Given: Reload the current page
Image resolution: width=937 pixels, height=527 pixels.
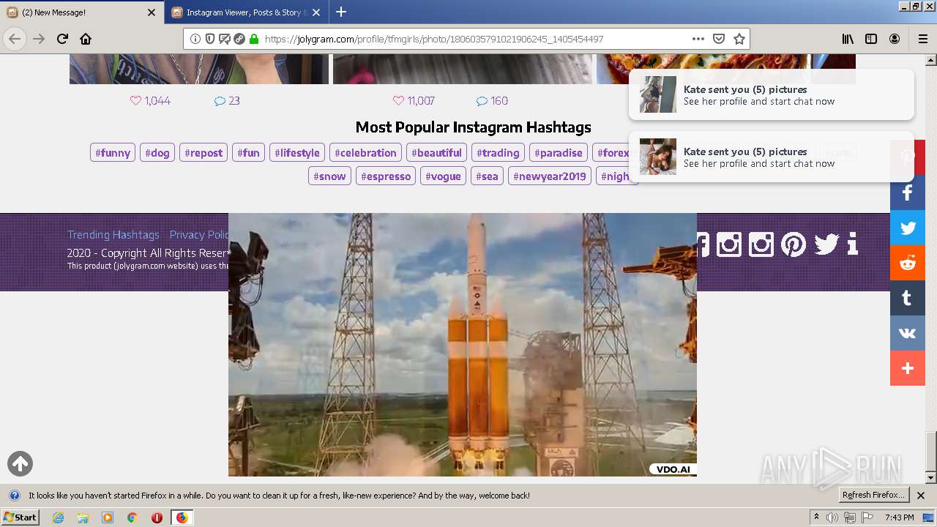Looking at the screenshot, I should (62, 39).
